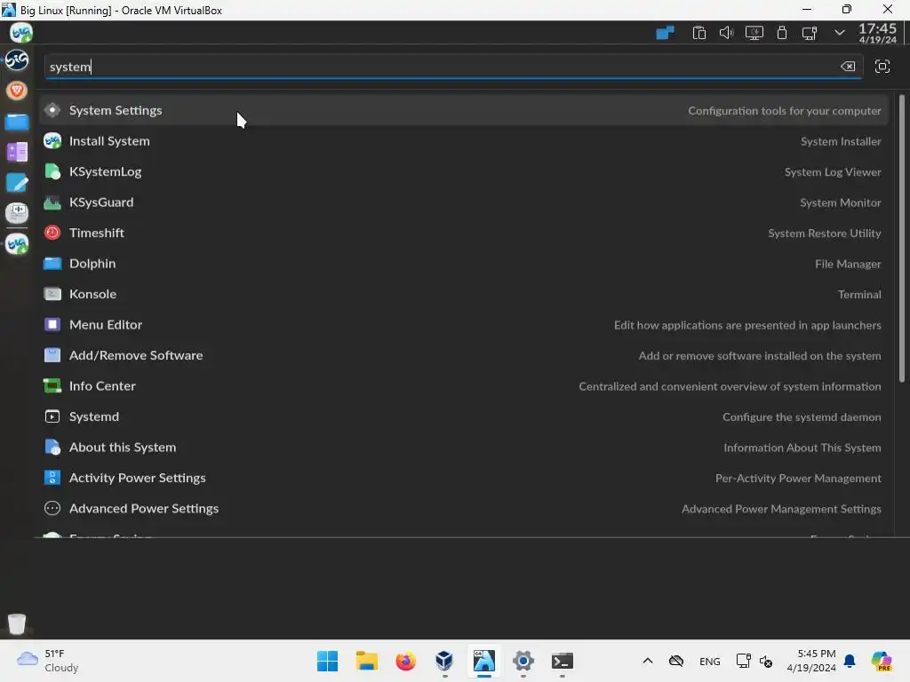Click the fullscreen toggle icon beside the search bar
Screen dimensions: 910x682
882,66
